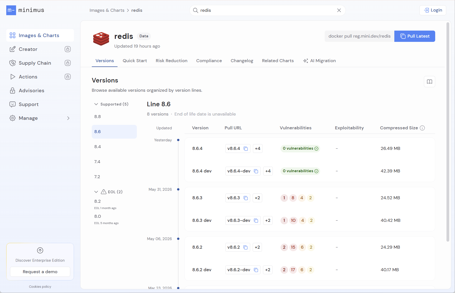Click high-severity badge 10 for 8.6.3 dev
Viewport: 455px width, 293px height.
point(293,220)
